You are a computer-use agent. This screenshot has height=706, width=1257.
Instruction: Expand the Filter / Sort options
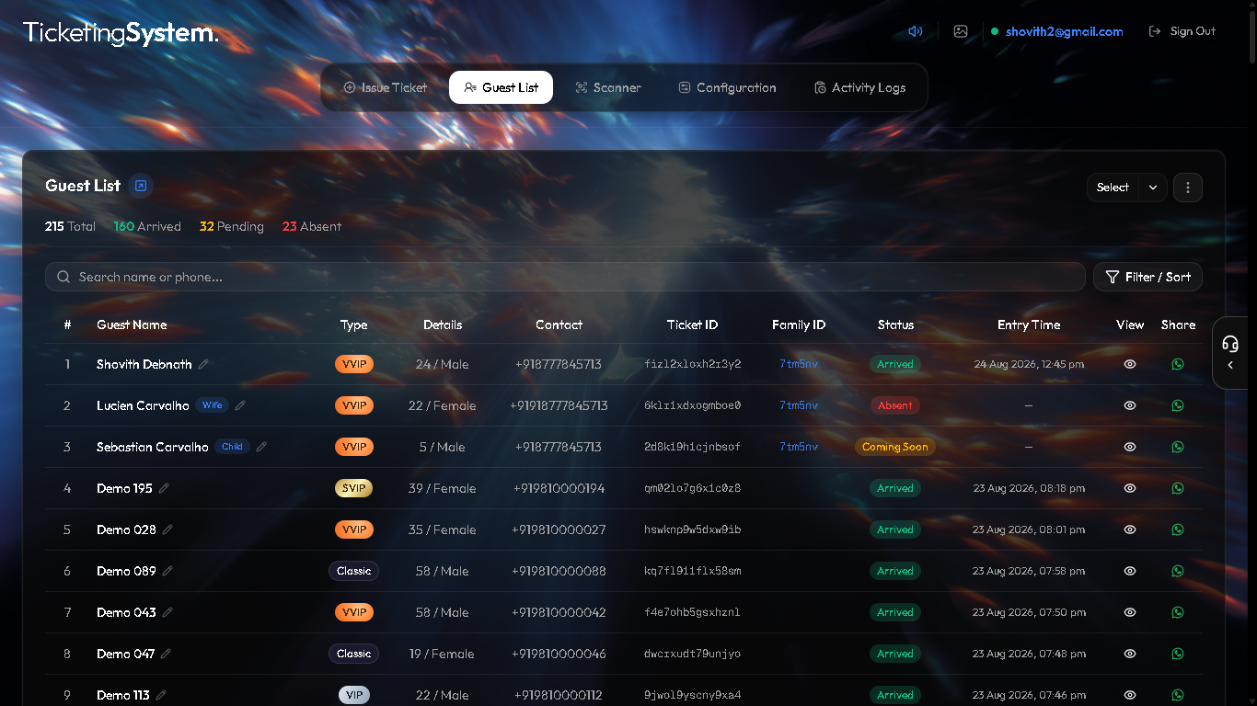1147,277
